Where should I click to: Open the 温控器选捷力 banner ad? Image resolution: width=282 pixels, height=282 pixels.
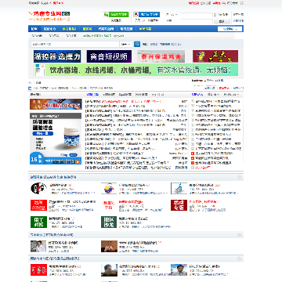(57, 56)
